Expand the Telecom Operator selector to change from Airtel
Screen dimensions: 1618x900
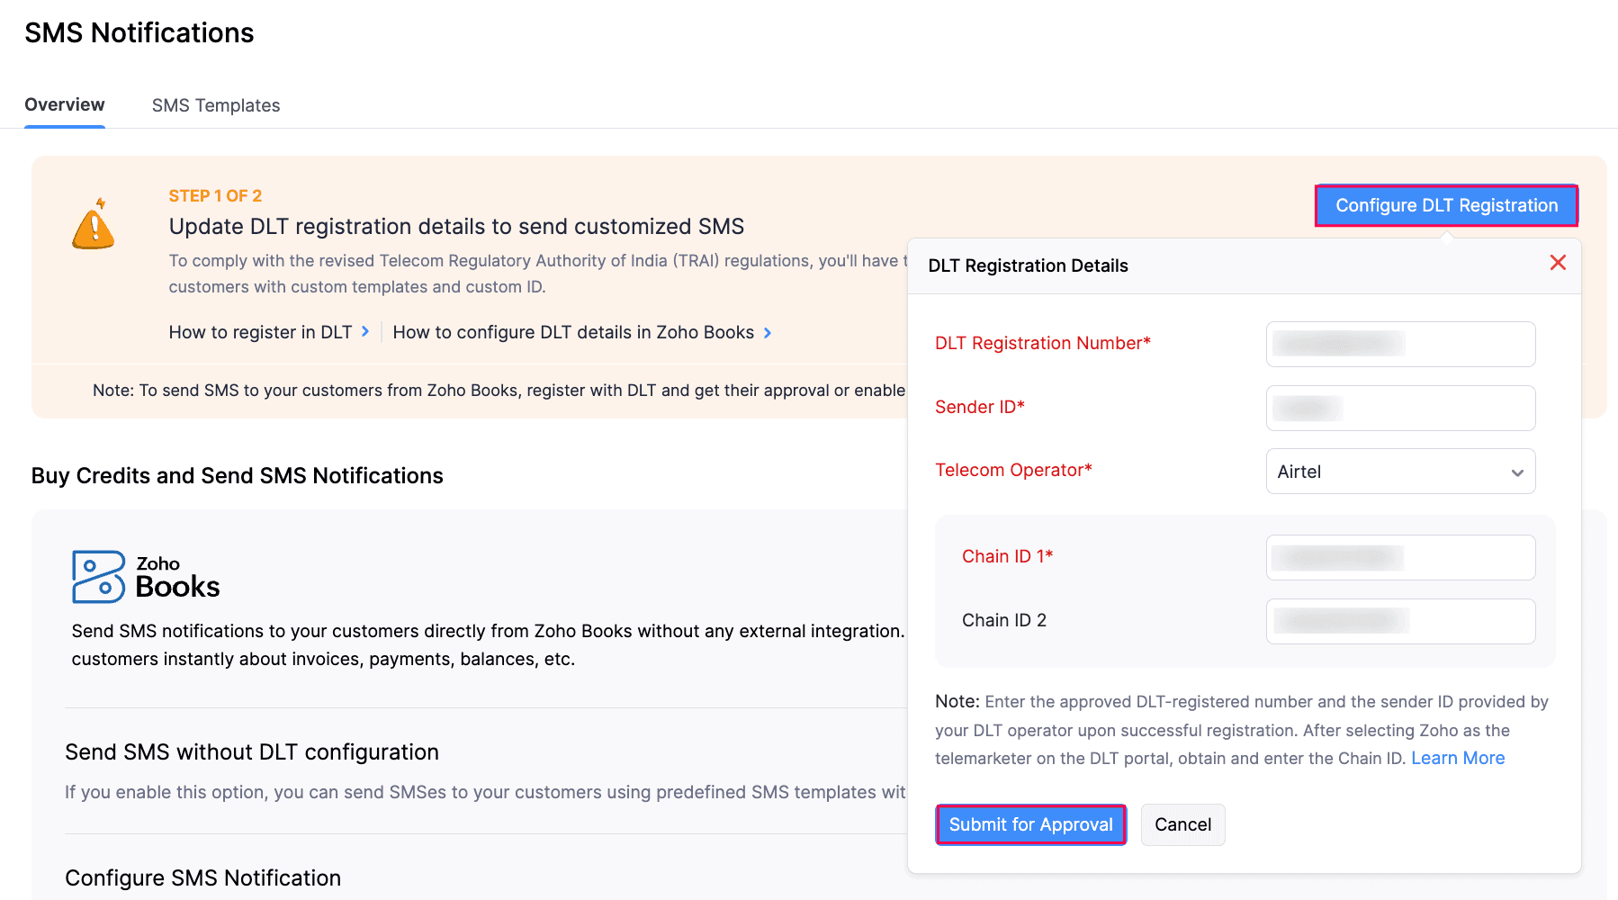coord(1400,471)
